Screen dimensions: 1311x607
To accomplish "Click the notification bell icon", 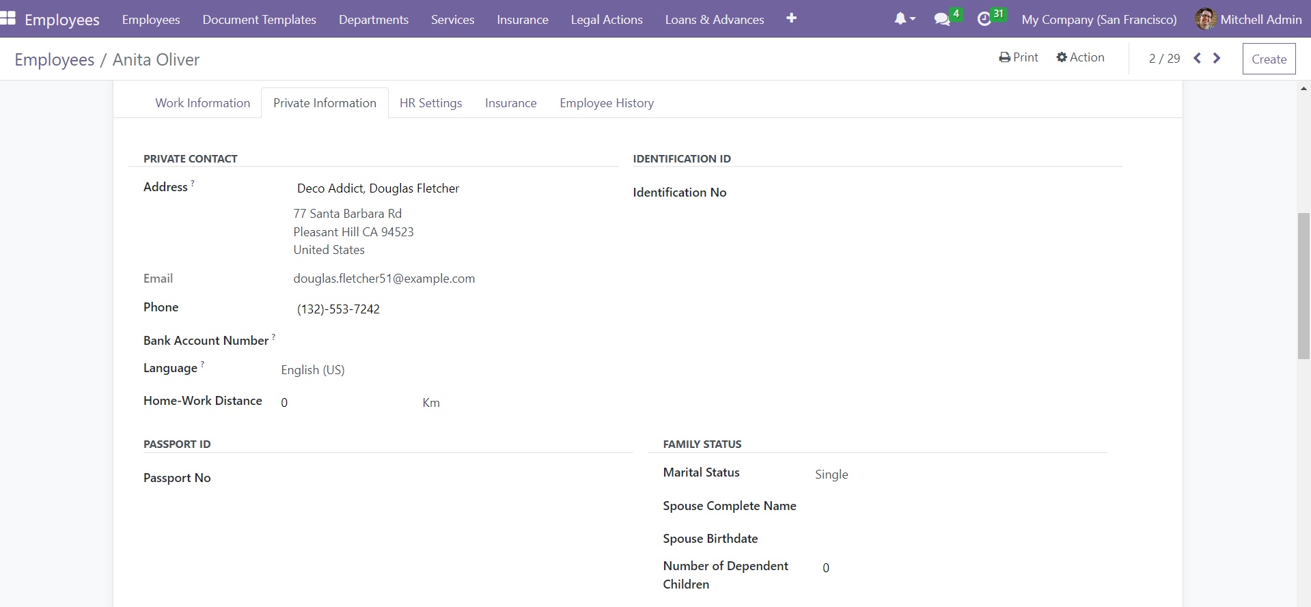I will pyautogui.click(x=900, y=19).
